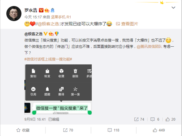Click the 收藏 star to favorite the post
This screenshot has width=182, height=136.
23,130
